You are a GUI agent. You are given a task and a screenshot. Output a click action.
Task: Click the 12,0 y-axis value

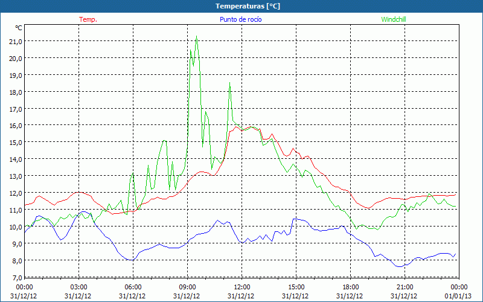pyautogui.click(x=16, y=193)
